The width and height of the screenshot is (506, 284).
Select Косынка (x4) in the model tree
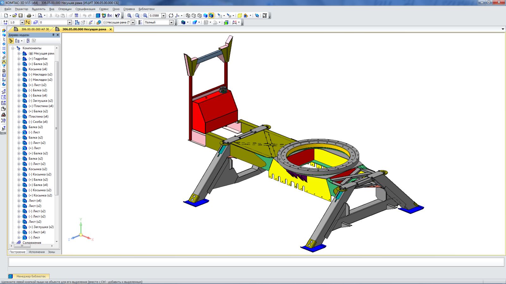38,69
